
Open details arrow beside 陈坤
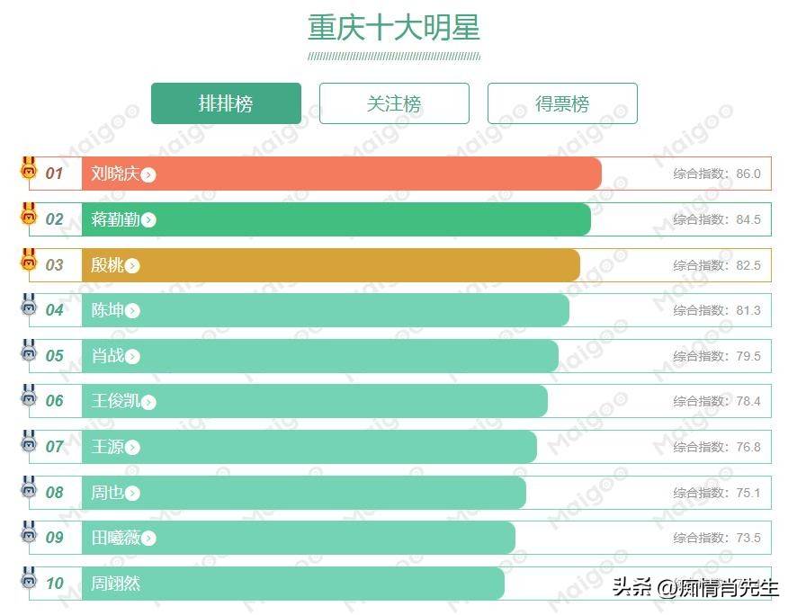point(132,311)
